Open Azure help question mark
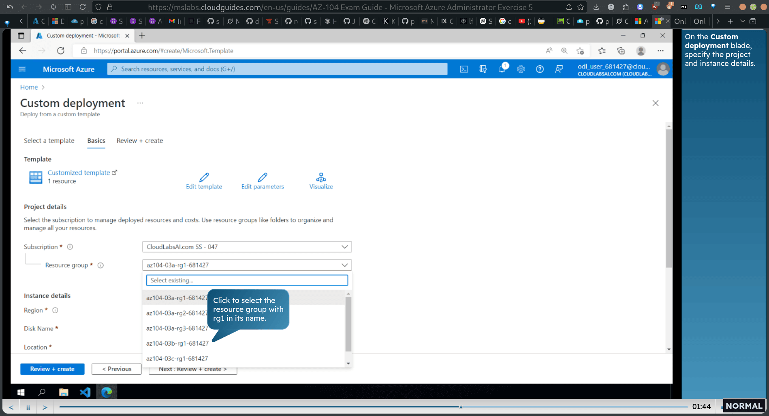This screenshot has height=416, width=769. [540, 69]
